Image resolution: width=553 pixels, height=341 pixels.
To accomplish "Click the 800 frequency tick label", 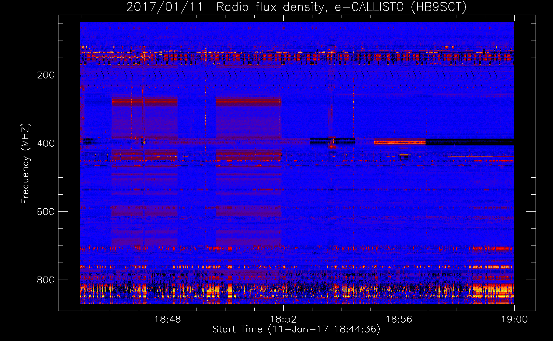I will coord(46,280).
